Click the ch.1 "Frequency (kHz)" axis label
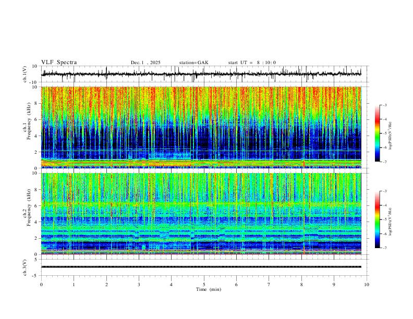Image resolution: width=413 pixels, height=319 pixels. coord(29,121)
